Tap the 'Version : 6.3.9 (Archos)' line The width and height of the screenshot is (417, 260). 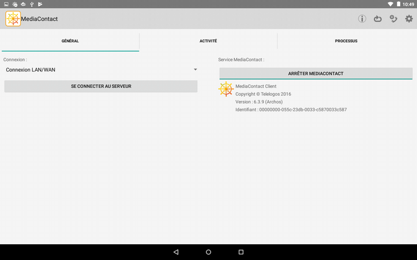[x=259, y=102]
